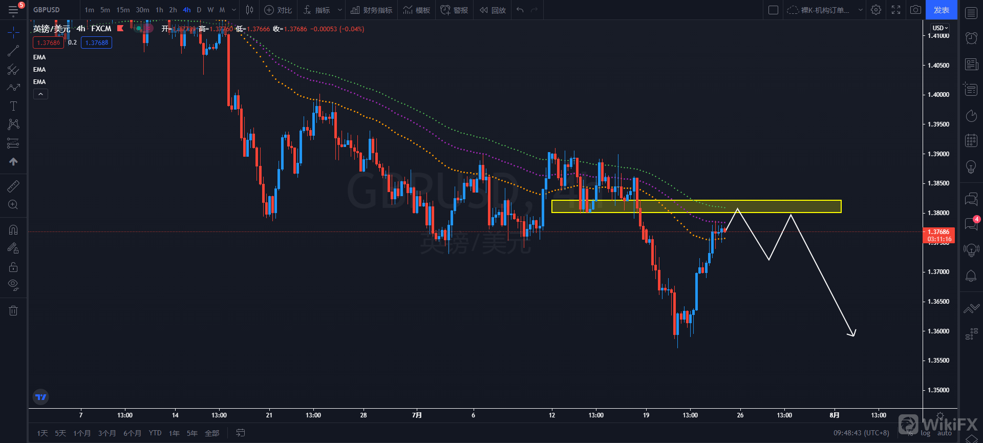Enter fullscreen mode
983x443 pixels.
click(x=896, y=10)
